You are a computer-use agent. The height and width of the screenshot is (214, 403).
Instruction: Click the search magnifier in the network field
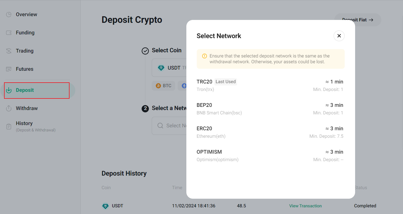[x=160, y=126]
